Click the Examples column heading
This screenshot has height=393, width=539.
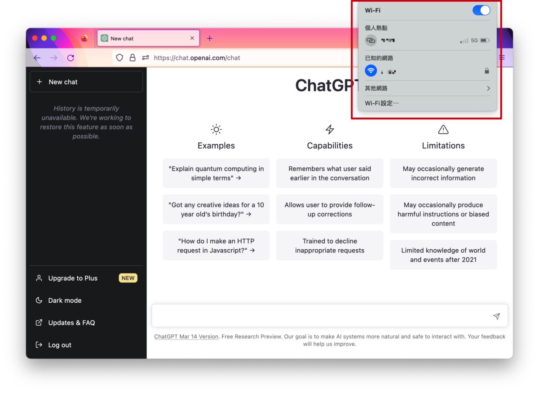tap(216, 146)
